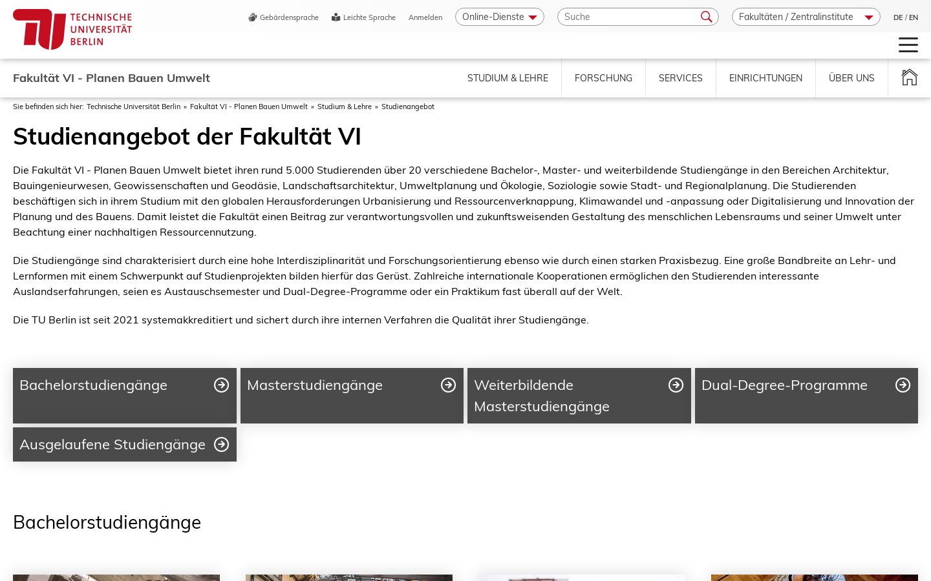Click the search magnifier icon
This screenshot has width=931, height=581.
point(706,17)
